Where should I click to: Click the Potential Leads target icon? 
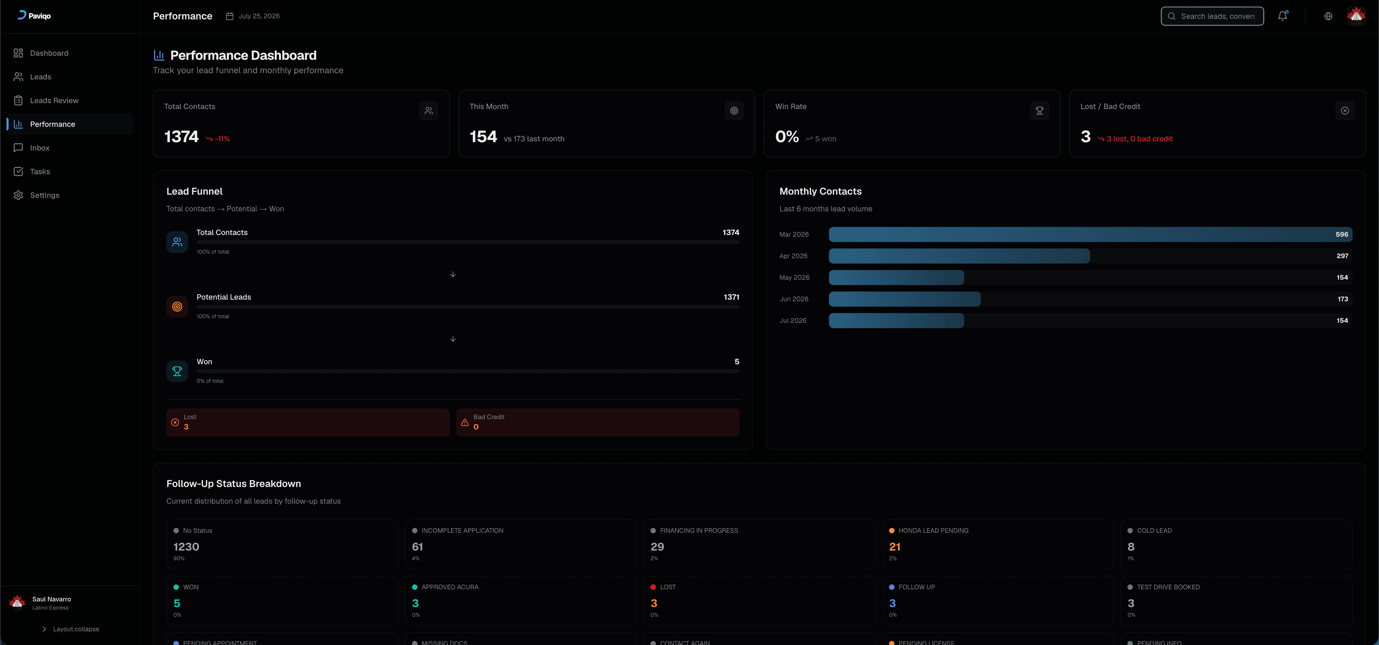click(177, 307)
